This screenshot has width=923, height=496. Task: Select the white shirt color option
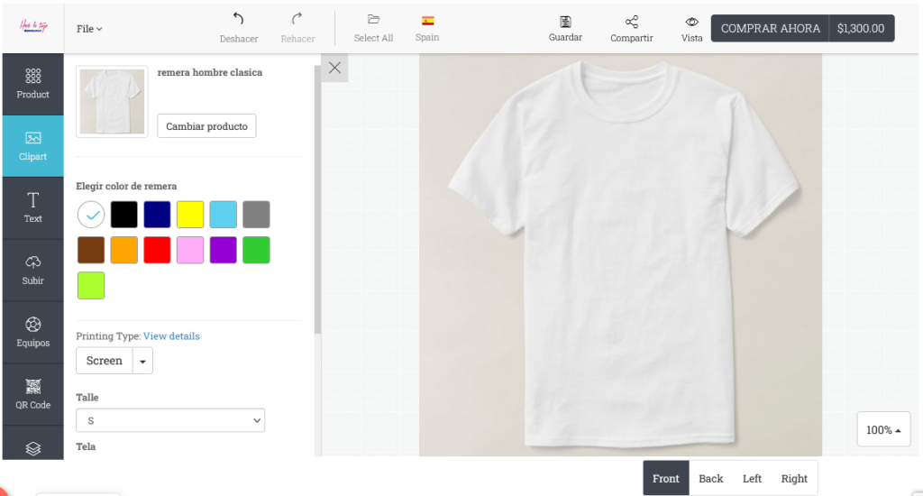pos(91,215)
